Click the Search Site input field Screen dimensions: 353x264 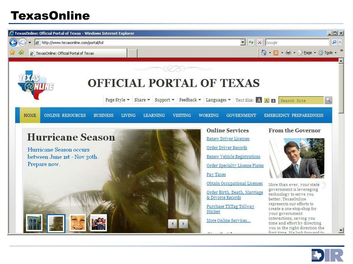coord(301,100)
